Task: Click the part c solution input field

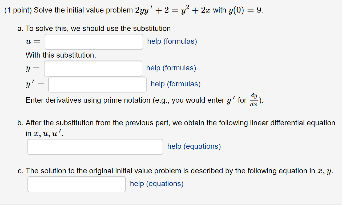Action: [x=77, y=184]
